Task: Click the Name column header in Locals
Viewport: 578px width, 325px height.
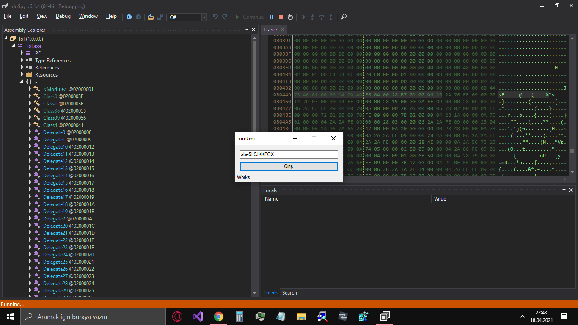Action: point(347,198)
